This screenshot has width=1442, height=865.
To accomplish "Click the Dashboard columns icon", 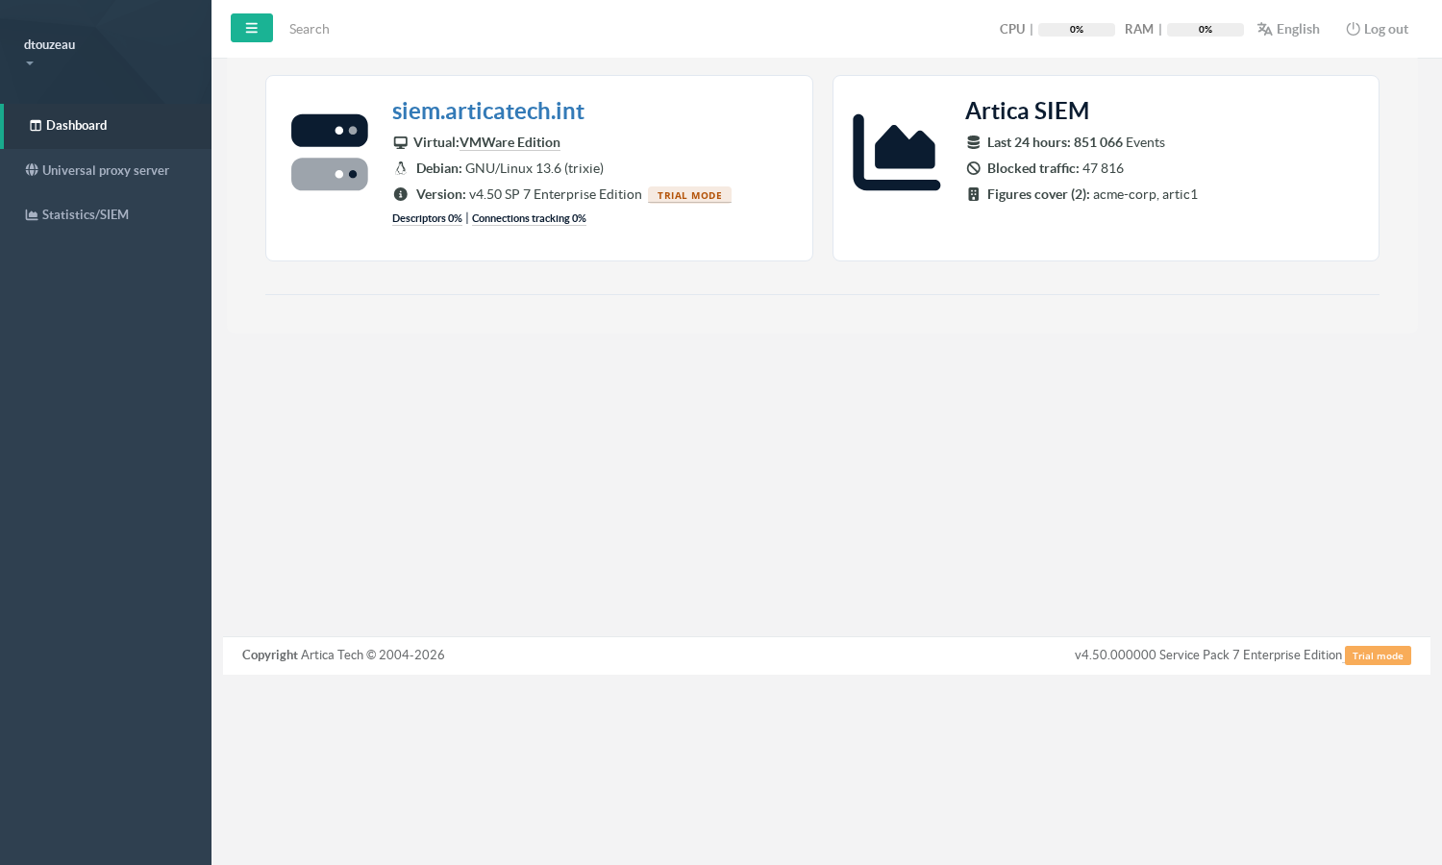I will coord(36,126).
